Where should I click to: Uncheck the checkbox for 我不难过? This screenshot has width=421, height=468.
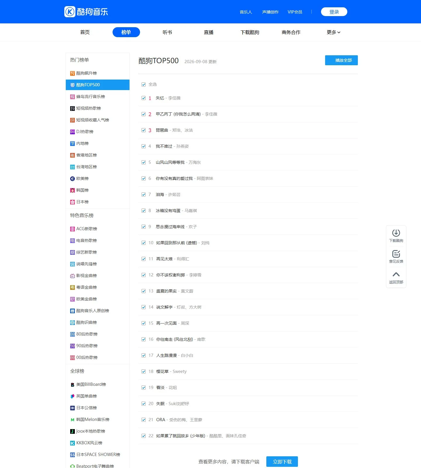pyautogui.click(x=144, y=146)
